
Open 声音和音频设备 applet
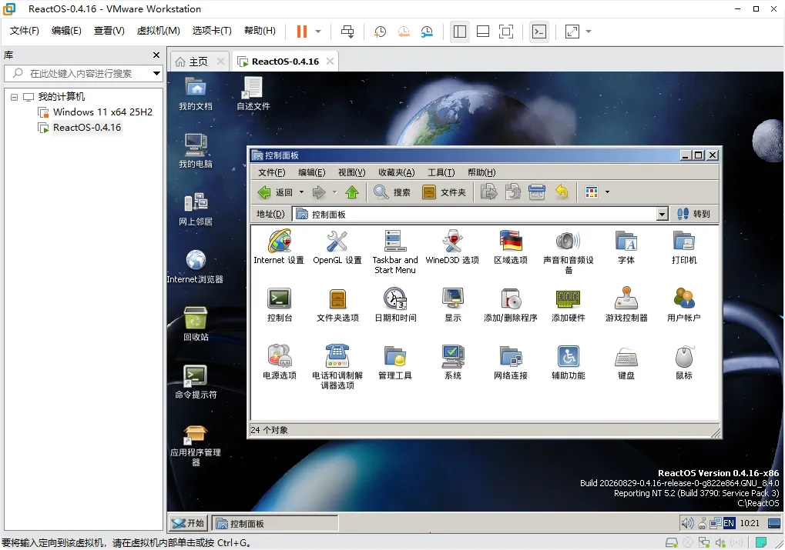coord(569,252)
